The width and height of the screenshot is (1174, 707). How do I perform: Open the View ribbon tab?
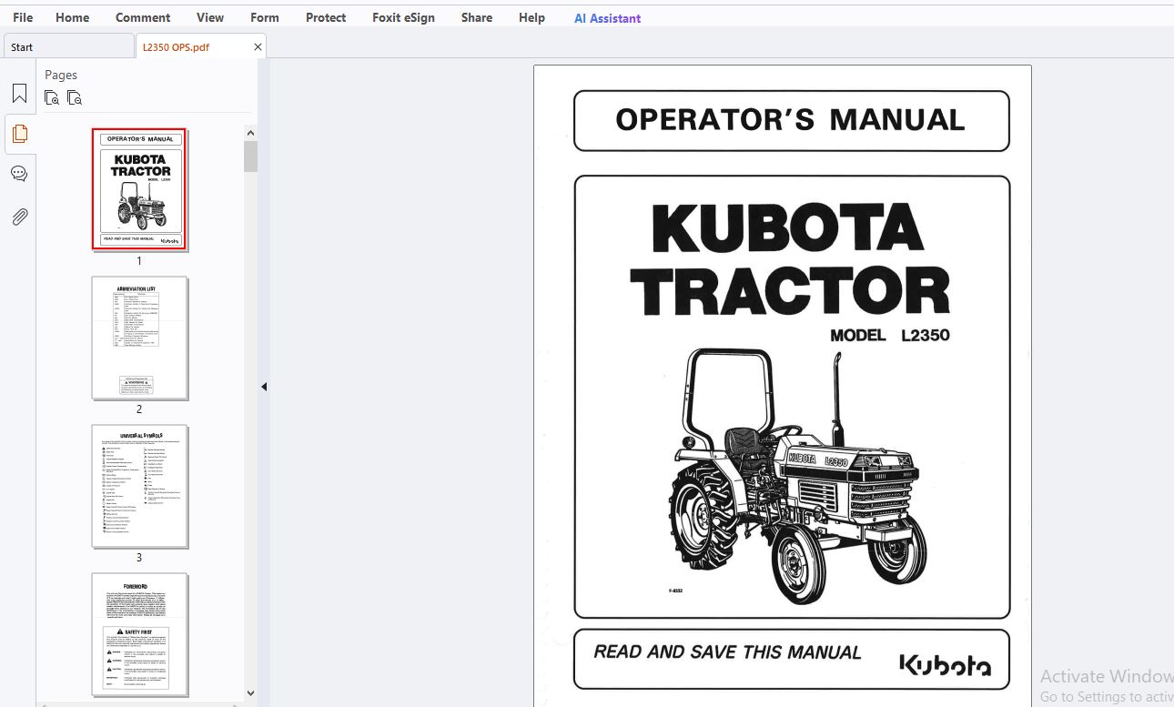pyautogui.click(x=210, y=17)
